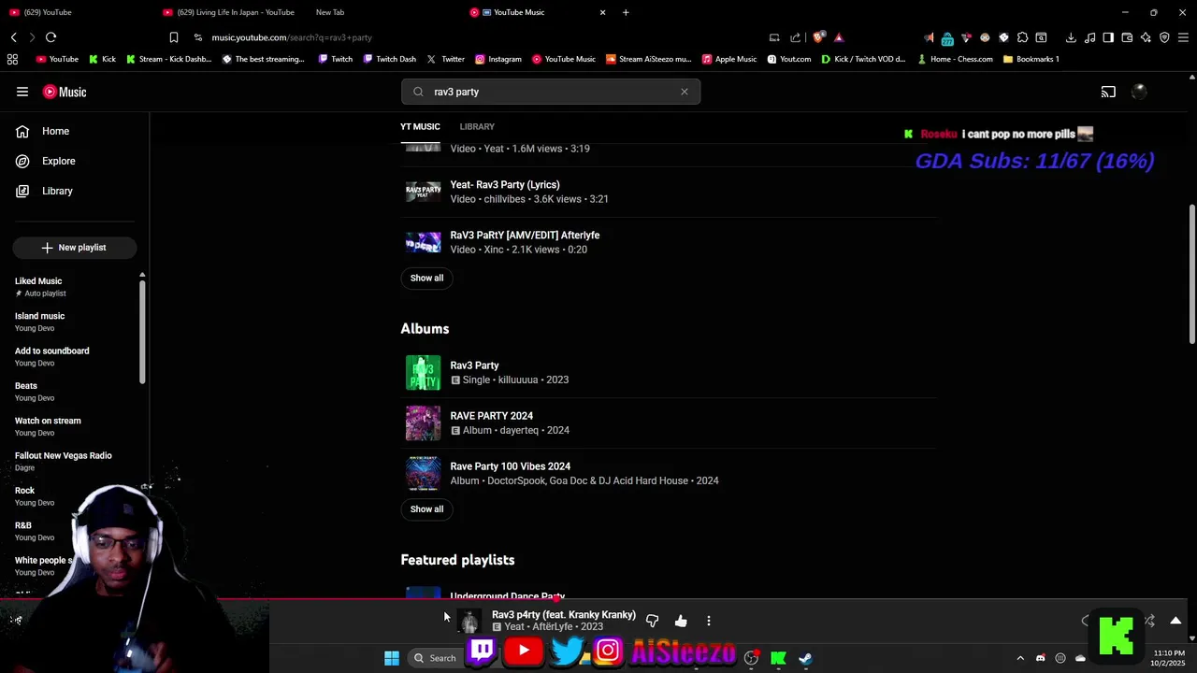Open browser Extensions puzzle icon

click(1022, 37)
